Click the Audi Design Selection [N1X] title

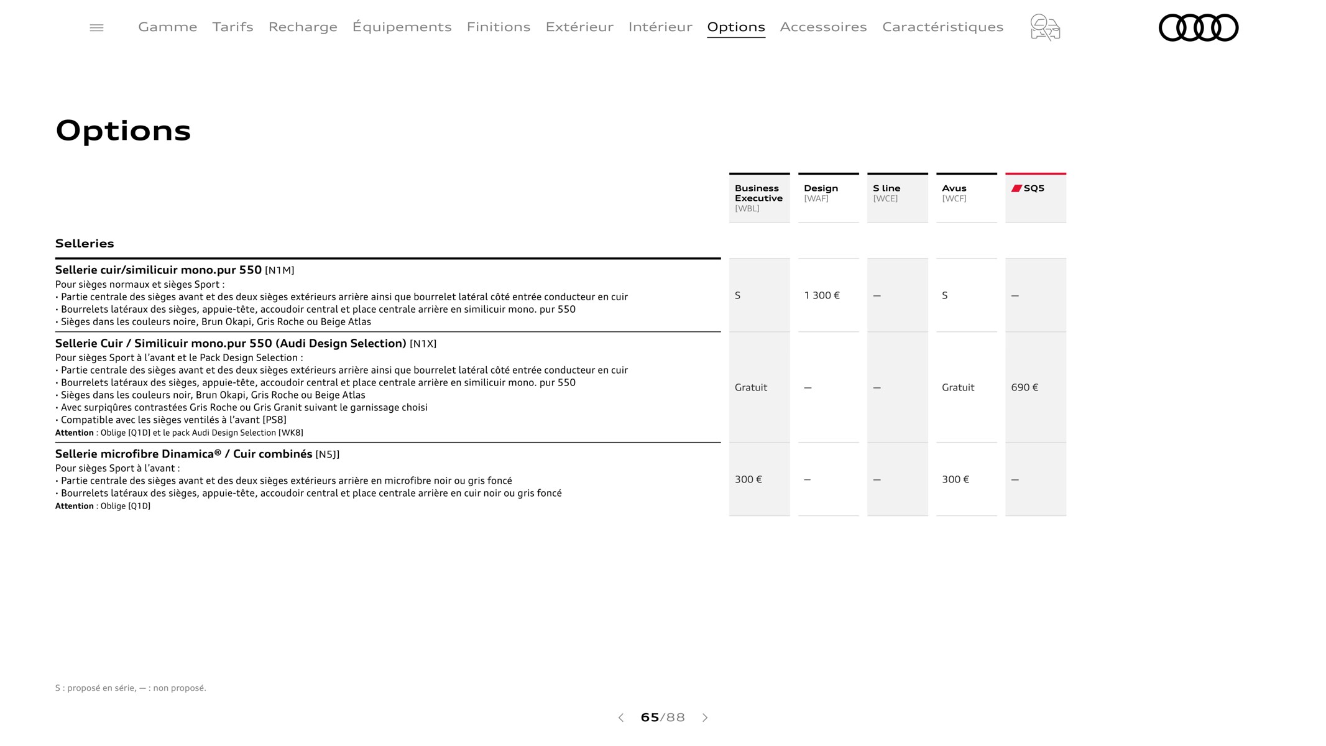point(246,343)
